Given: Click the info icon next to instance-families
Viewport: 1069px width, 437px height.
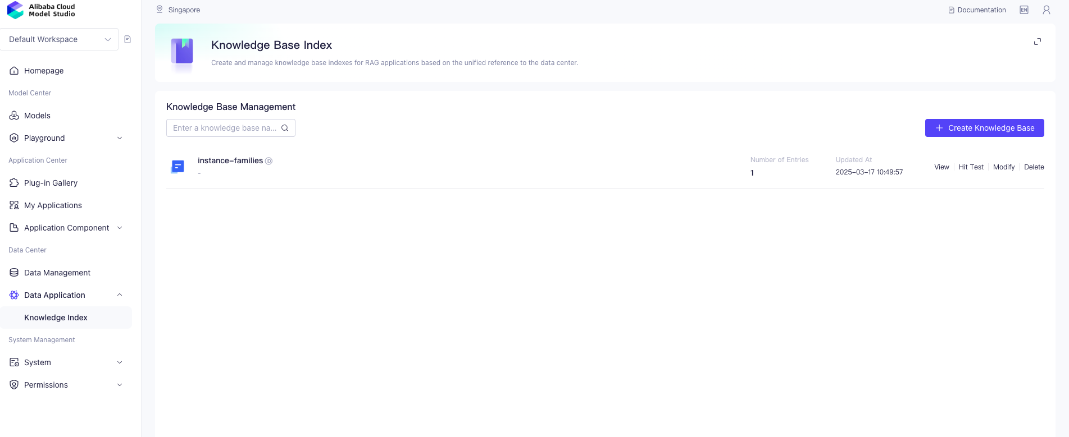Looking at the screenshot, I should [269, 161].
